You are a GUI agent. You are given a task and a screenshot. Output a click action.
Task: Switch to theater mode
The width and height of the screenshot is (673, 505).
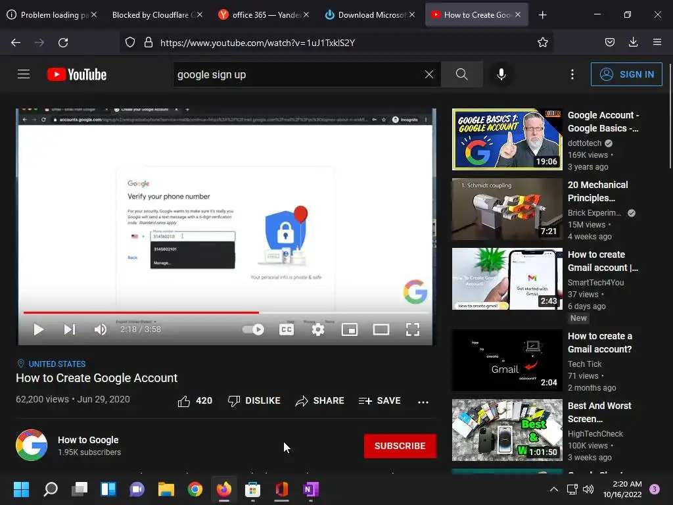[x=381, y=329]
